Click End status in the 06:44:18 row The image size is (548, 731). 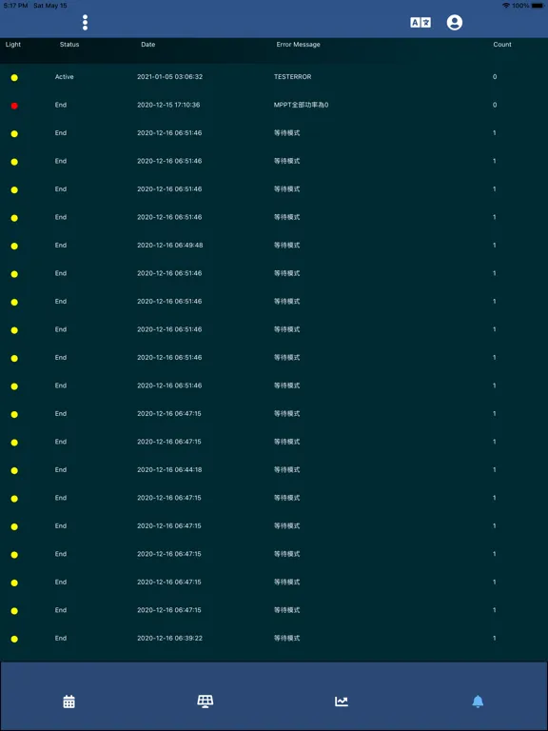(x=61, y=469)
